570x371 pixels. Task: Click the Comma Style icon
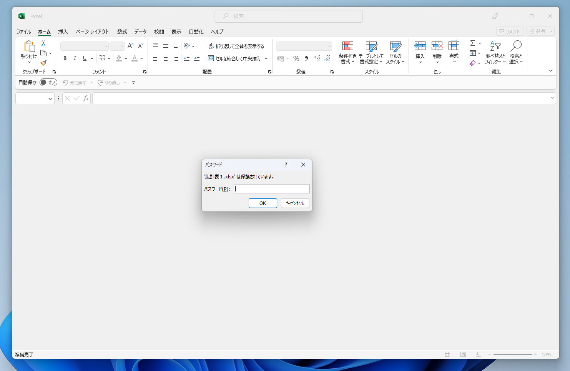pos(306,58)
